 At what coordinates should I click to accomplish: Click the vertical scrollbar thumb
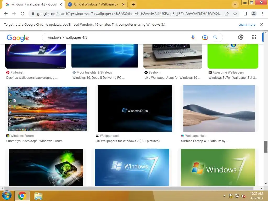266,147
